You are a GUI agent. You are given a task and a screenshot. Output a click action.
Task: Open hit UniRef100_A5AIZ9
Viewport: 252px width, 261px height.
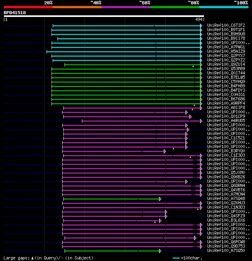226,51
